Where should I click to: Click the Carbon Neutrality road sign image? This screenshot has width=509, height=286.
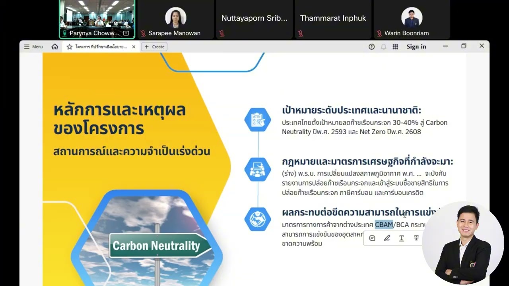(x=161, y=245)
